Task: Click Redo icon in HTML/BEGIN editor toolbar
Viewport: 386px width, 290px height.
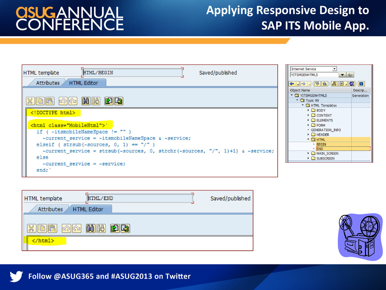Action: point(73,101)
